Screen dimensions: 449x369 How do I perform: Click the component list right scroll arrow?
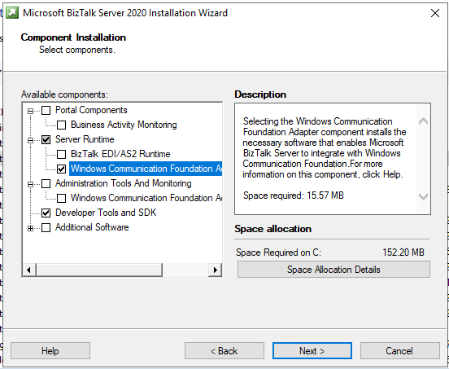click(x=216, y=270)
